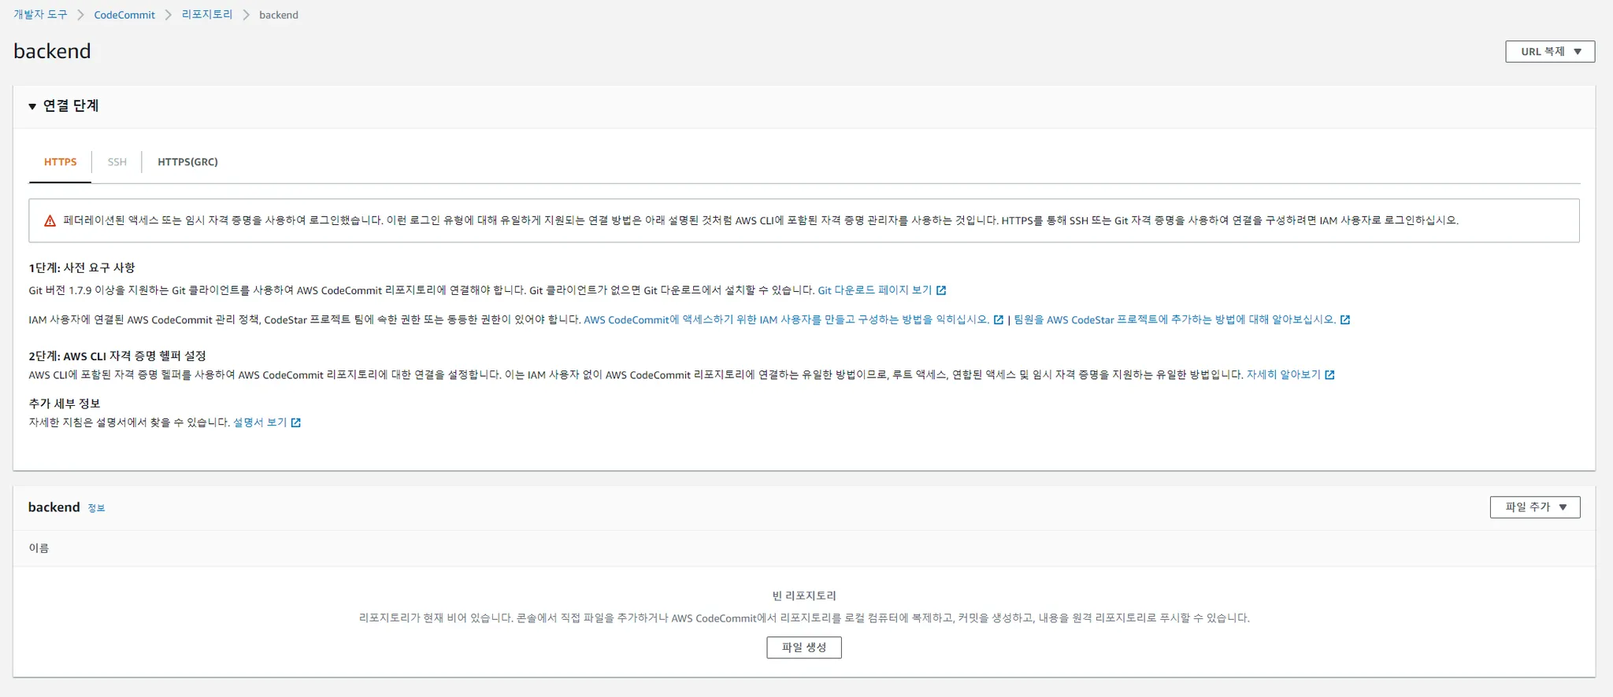Click external link icon after IAM 사용자 구성 link
The image size is (1613, 697).
[x=999, y=319]
